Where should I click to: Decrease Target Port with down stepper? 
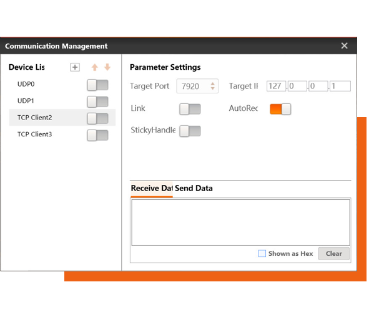(213, 89)
